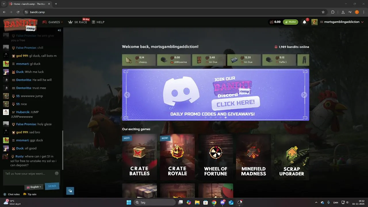Open Outlook from the taskbar
Image resolution: width=368 pixels, height=207 pixels.
231,202
